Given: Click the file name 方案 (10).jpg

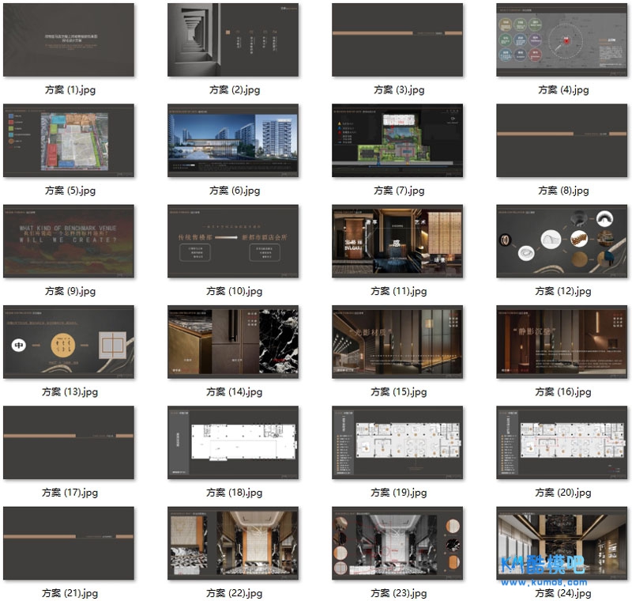Looking at the screenshot, I should pyautogui.click(x=235, y=291).
